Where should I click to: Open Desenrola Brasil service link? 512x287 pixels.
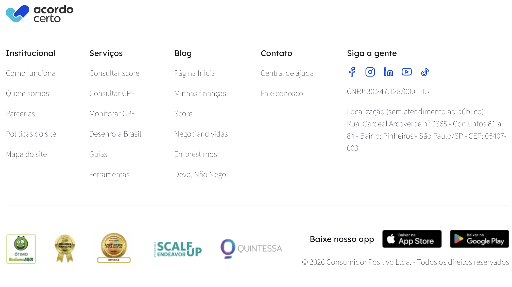(115, 134)
